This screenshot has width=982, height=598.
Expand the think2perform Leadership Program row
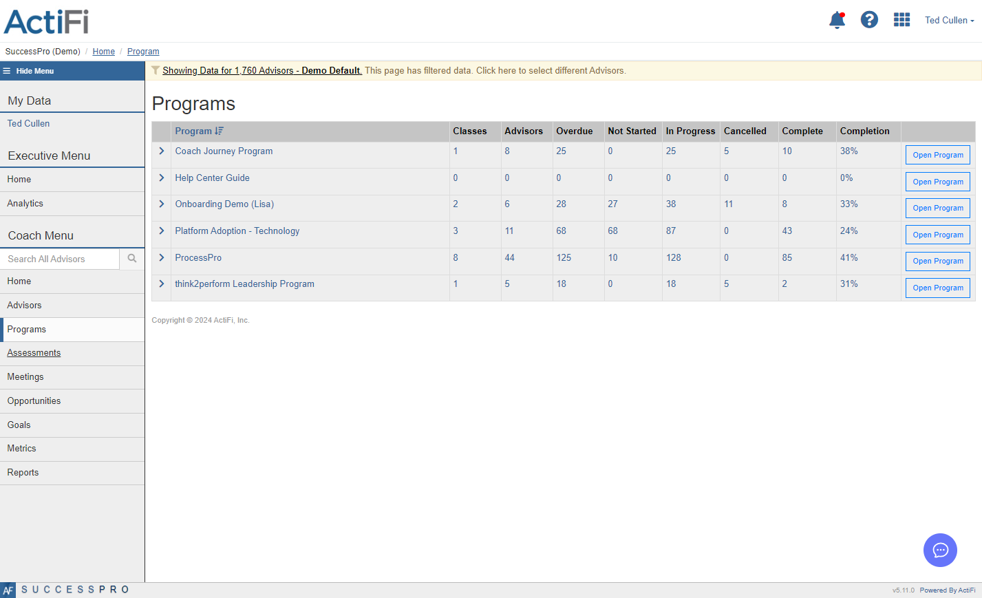click(x=162, y=284)
